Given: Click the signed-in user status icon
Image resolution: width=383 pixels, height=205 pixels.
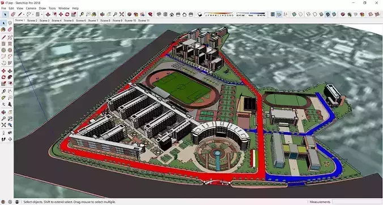Looking at the screenshot, I should click(17, 202).
